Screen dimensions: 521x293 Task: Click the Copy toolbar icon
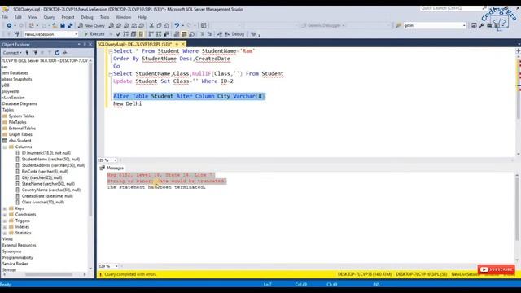[159, 25]
